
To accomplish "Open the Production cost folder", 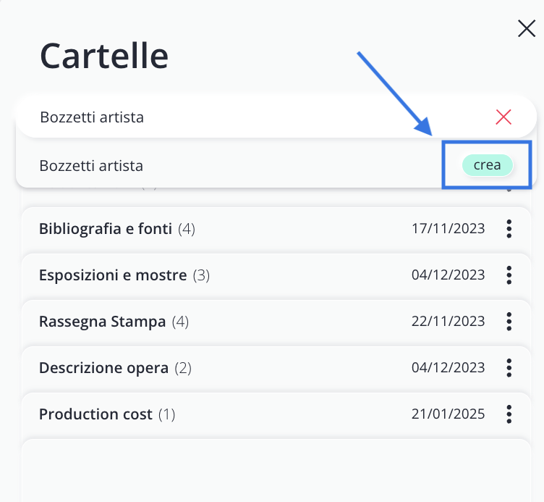I will [95, 414].
